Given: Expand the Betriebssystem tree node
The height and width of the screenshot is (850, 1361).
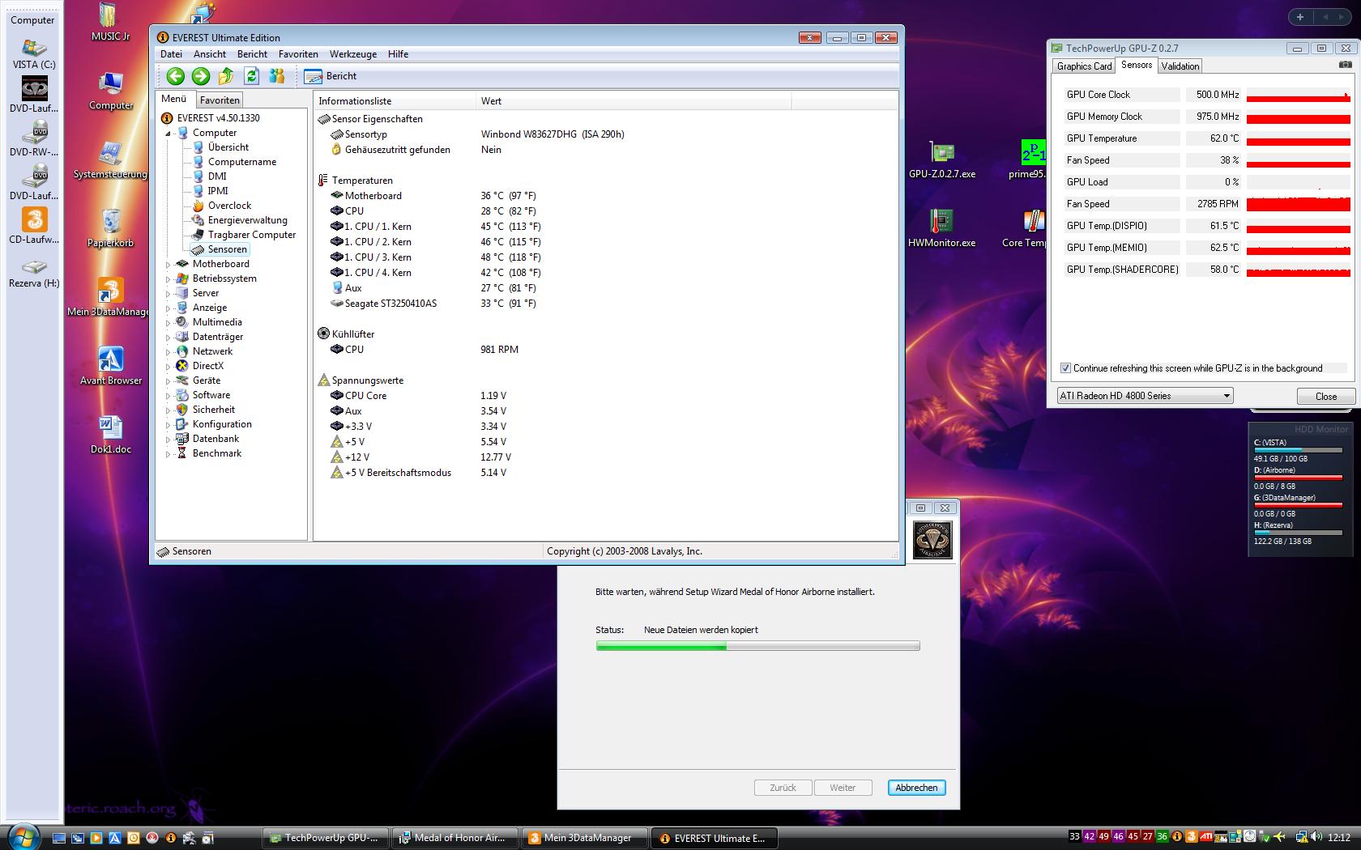Looking at the screenshot, I should [168, 278].
